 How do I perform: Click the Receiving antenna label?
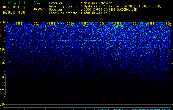pyautogui.click(x=63, y=13)
